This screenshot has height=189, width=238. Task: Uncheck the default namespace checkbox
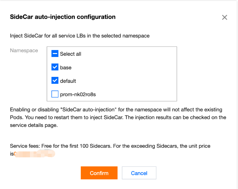pos(55,81)
